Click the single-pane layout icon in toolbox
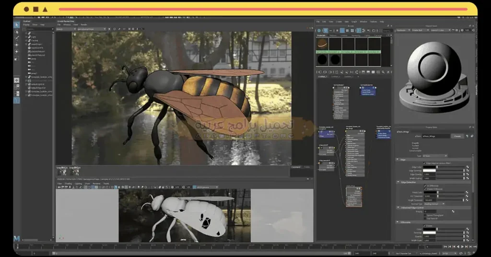The image size is (491, 257). pyautogui.click(x=17, y=81)
